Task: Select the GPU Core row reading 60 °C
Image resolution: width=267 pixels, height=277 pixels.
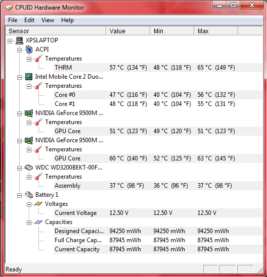Action: [158, 158]
